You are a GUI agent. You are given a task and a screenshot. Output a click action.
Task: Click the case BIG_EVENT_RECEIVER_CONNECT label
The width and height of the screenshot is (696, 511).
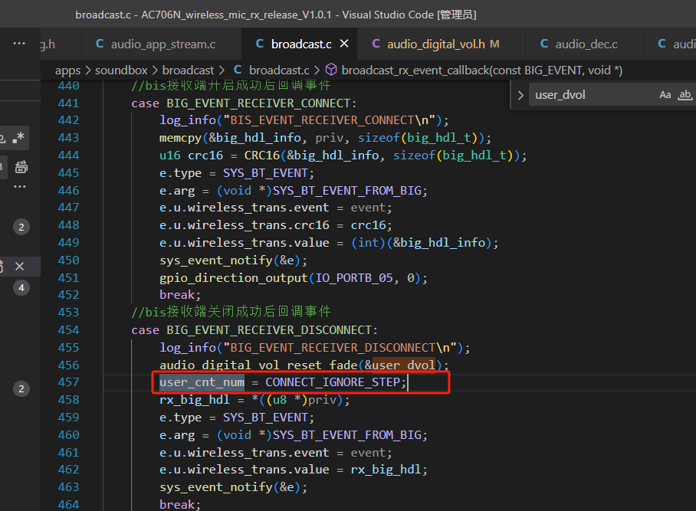pos(244,103)
